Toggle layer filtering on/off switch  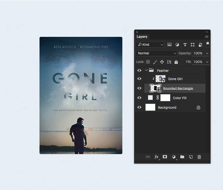pyautogui.click(x=207, y=44)
